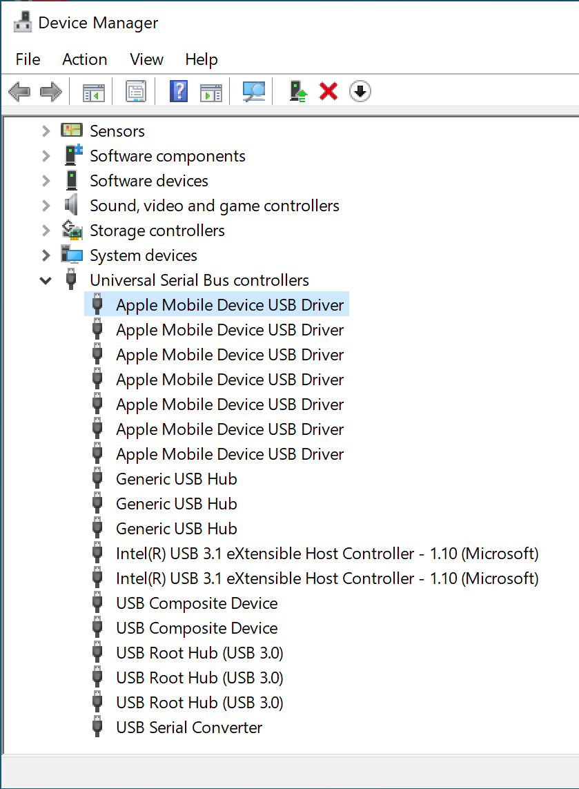The image size is (579, 789).
Task: Click the Update device driver icon
Action: click(x=298, y=91)
